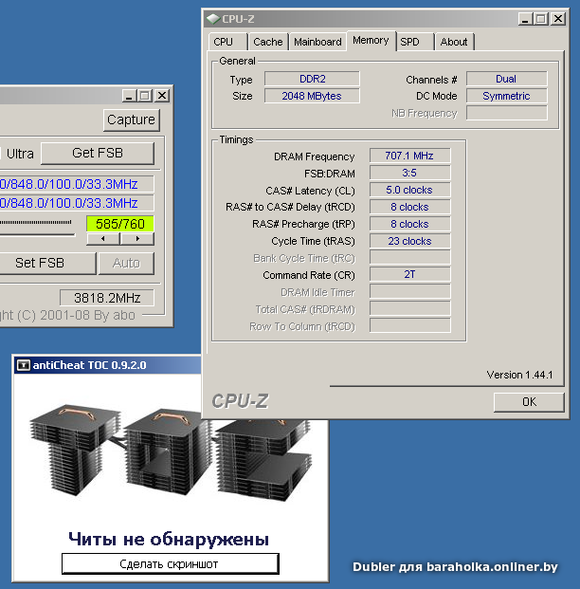Screen dimensions: 580x589
Task: Click the 3818.2MHz CPU speed readout
Action: (107, 298)
